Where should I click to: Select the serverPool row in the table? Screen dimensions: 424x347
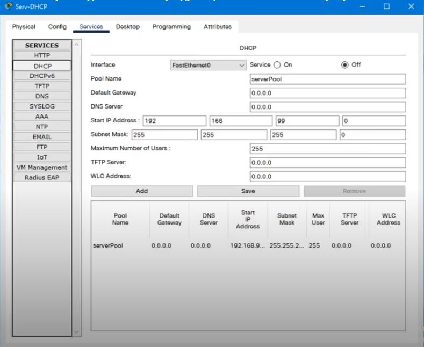tap(248, 245)
